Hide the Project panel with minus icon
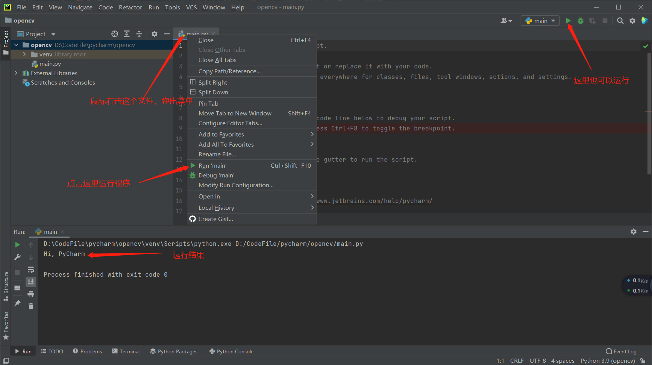This screenshot has height=365, width=652. click(167, 34)
